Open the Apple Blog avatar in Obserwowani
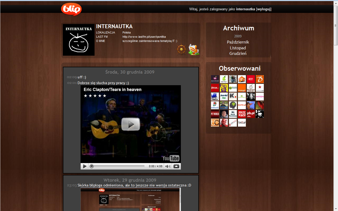 coord(224,79)
